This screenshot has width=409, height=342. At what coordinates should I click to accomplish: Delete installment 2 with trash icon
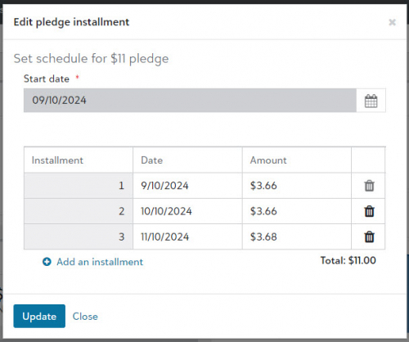[x=369, y=211]
